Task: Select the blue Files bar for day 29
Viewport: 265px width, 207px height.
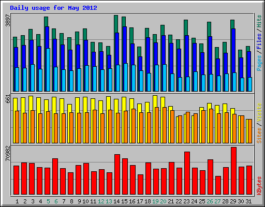Action: (233, 51)
